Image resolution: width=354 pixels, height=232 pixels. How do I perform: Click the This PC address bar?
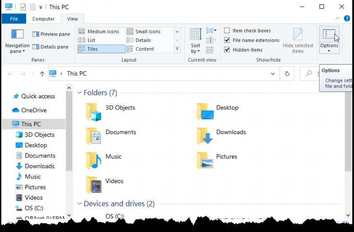pos(164,73)
